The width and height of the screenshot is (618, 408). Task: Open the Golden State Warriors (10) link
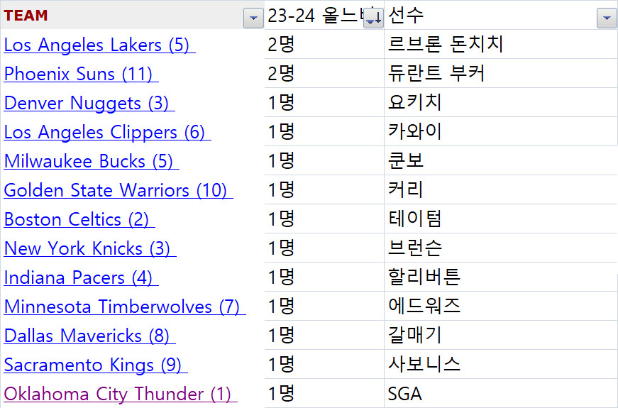(x=118, y=190)
